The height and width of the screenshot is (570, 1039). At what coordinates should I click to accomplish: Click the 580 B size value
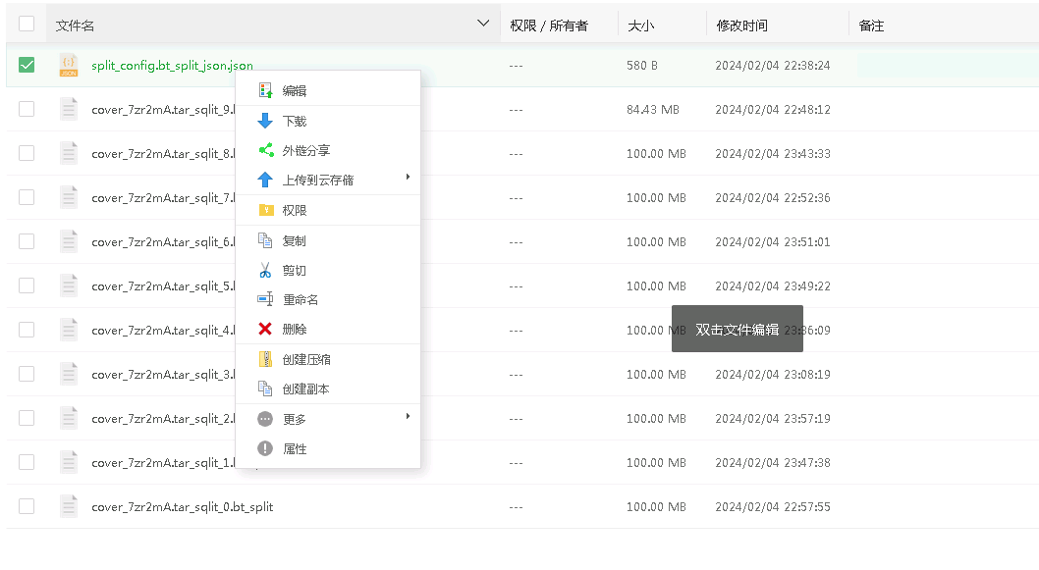point(642,66)
